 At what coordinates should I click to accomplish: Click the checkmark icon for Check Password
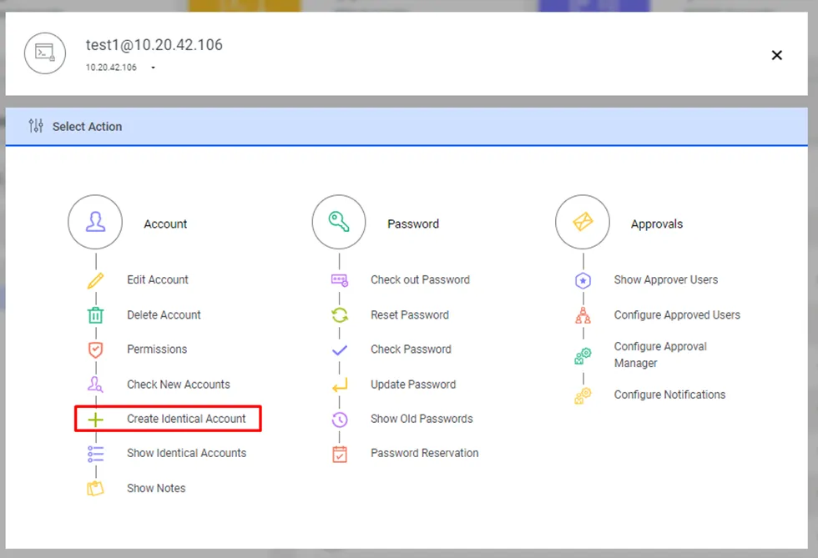[x=340, y=350]
